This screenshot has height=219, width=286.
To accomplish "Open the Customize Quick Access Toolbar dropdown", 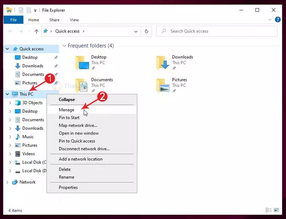I will tap(35, 11).
